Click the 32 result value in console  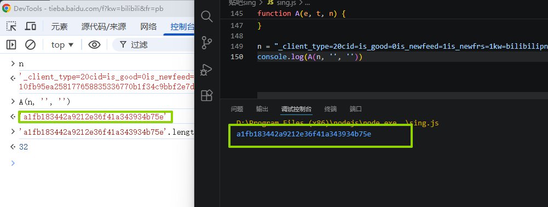[24, 147]
